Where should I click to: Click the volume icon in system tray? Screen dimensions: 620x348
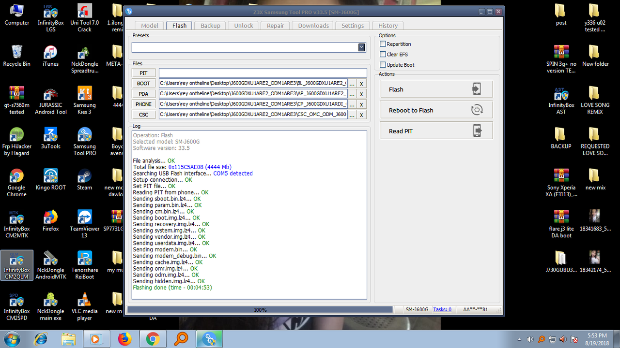pos(530,339)
